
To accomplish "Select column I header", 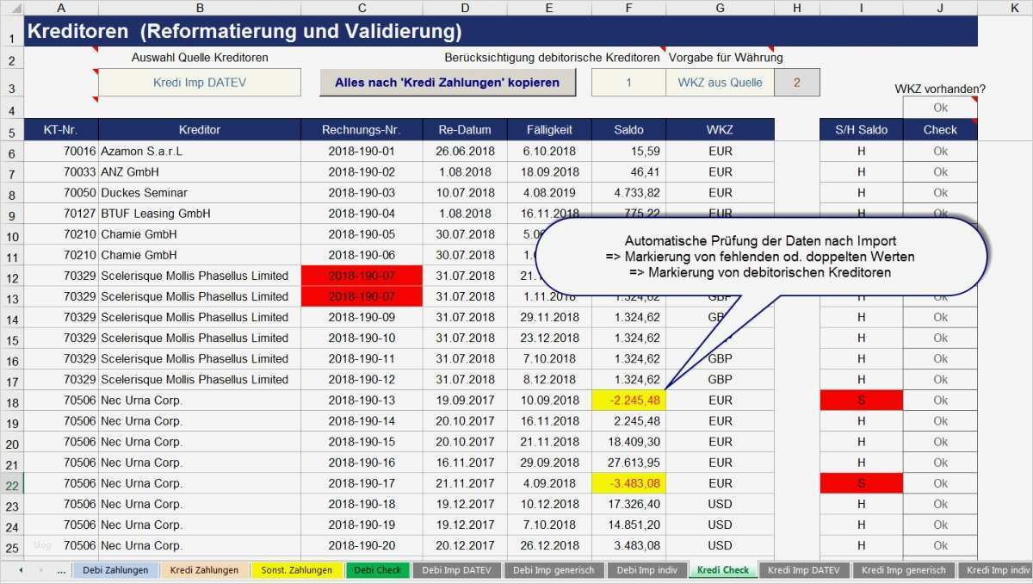I will click(x=861, y=7).
